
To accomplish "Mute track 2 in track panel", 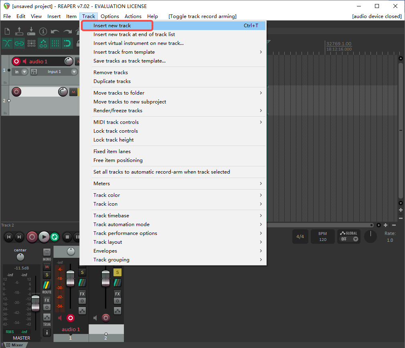I will [x=73, y=92].
